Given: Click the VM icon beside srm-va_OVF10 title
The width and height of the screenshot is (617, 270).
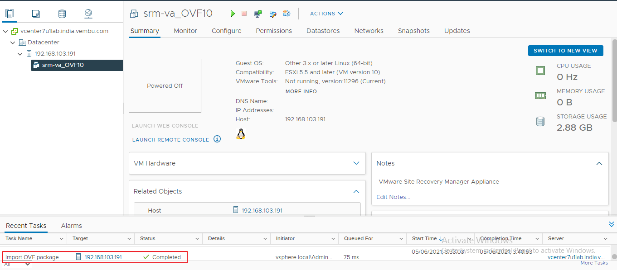Looking at the screenshot, I should 134,14.
